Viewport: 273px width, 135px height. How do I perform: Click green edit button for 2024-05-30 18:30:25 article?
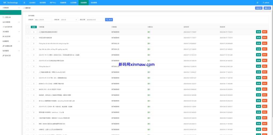pos(258,112)
